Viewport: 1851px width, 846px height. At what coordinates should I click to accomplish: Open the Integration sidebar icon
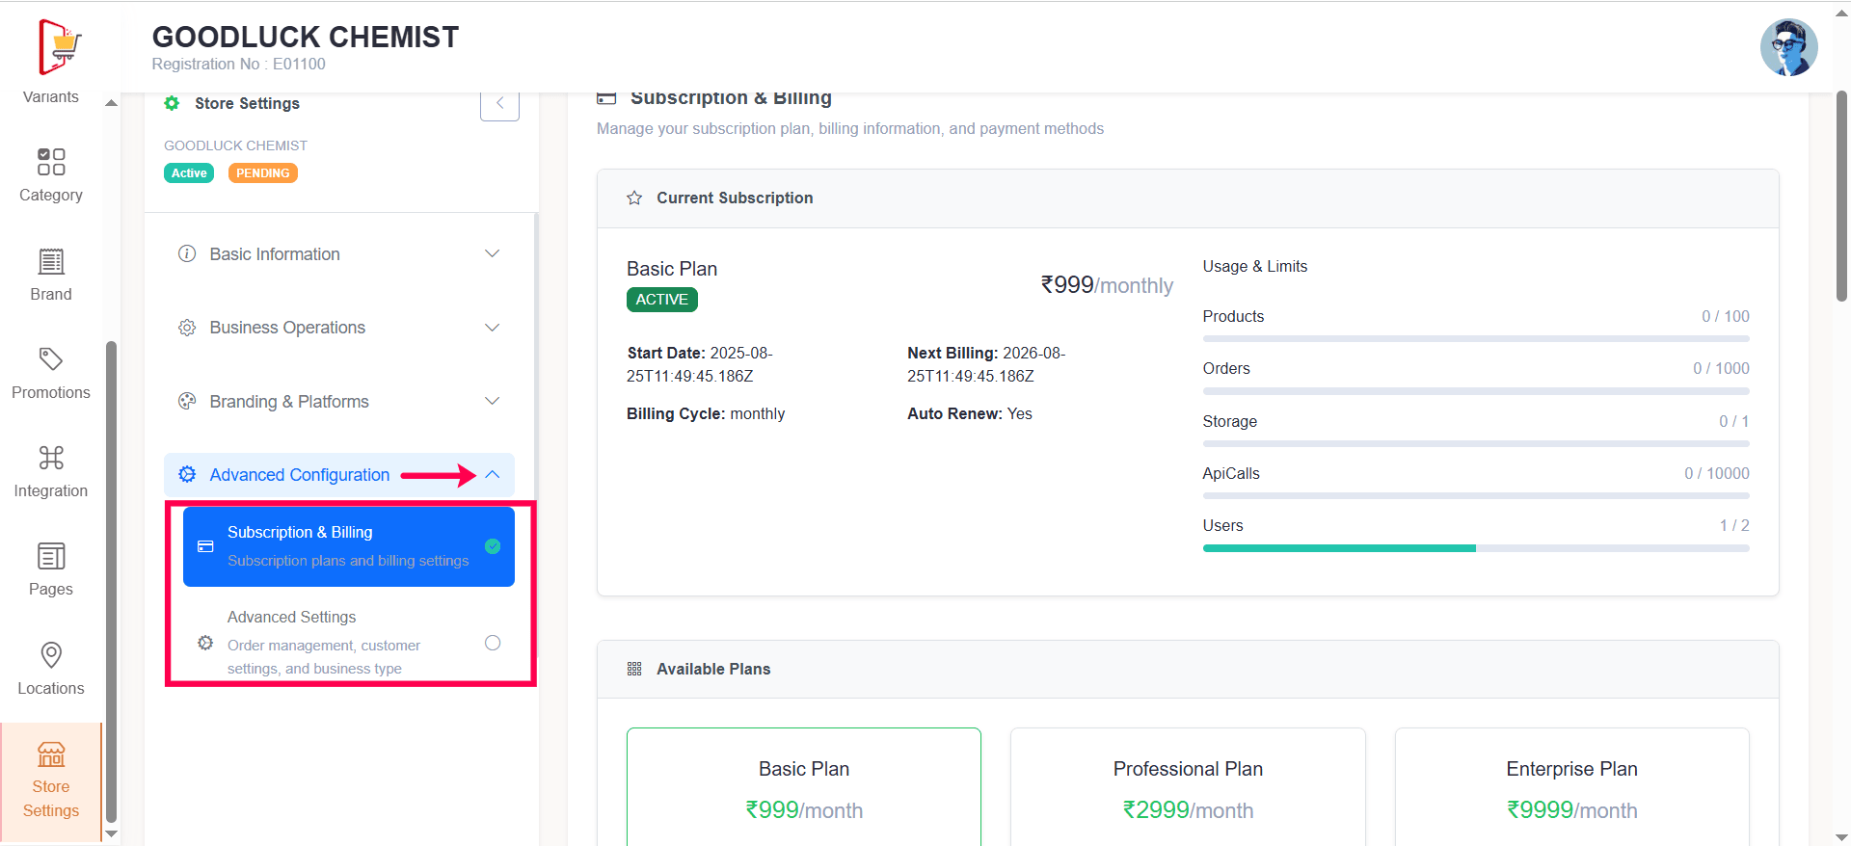tap(51, 458)
